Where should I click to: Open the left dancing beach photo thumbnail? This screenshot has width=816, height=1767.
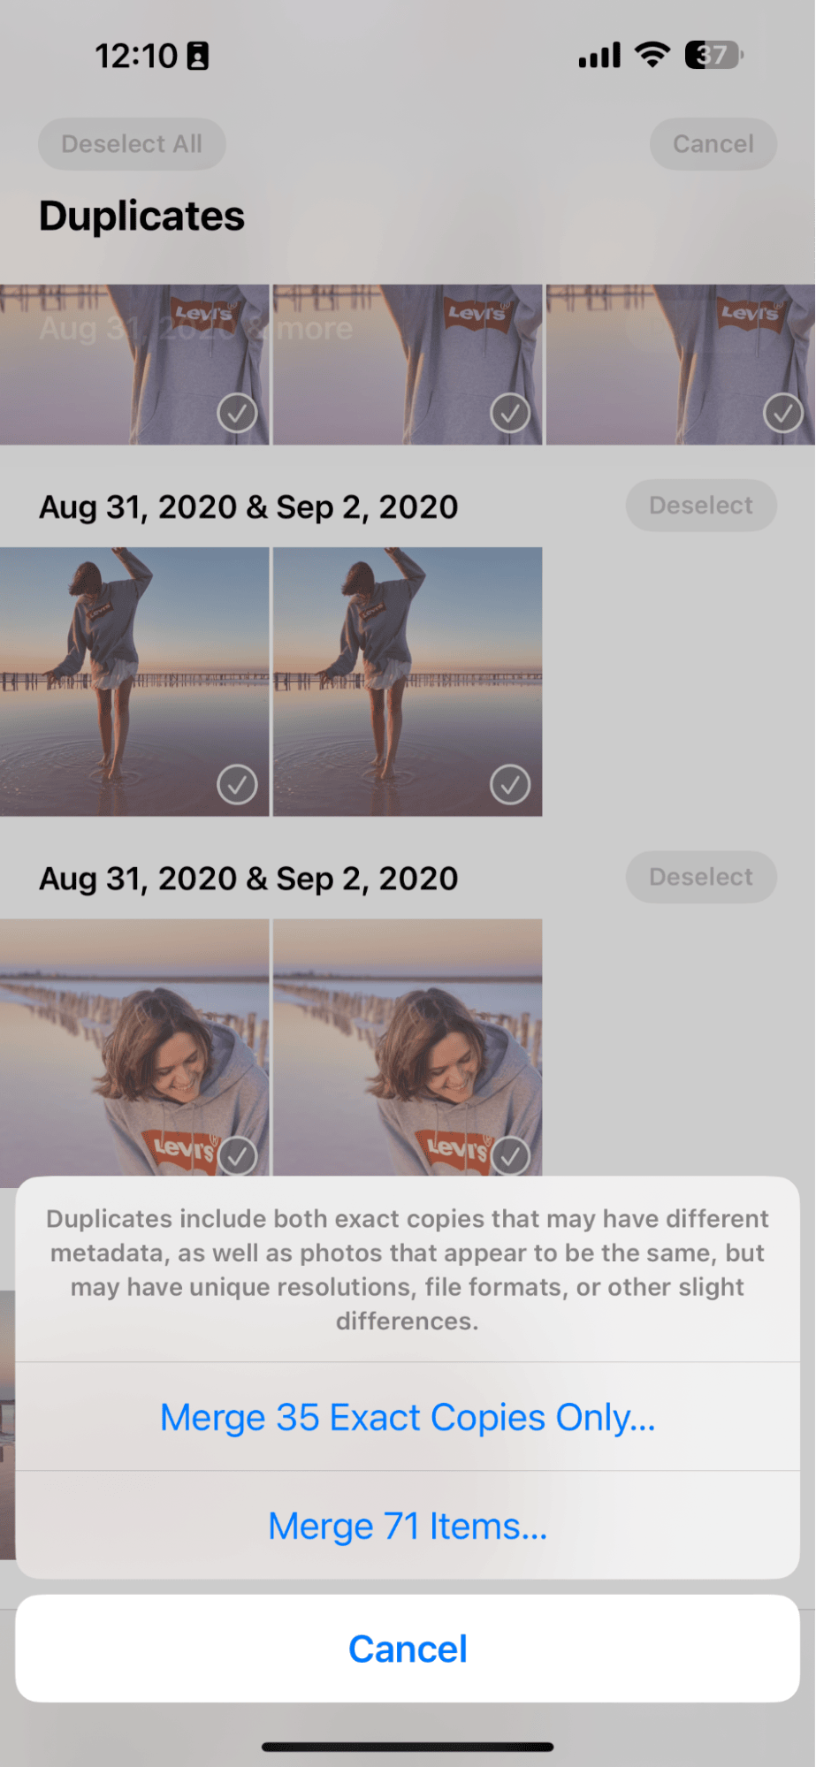pyautogui.click(x=134, y=682)
